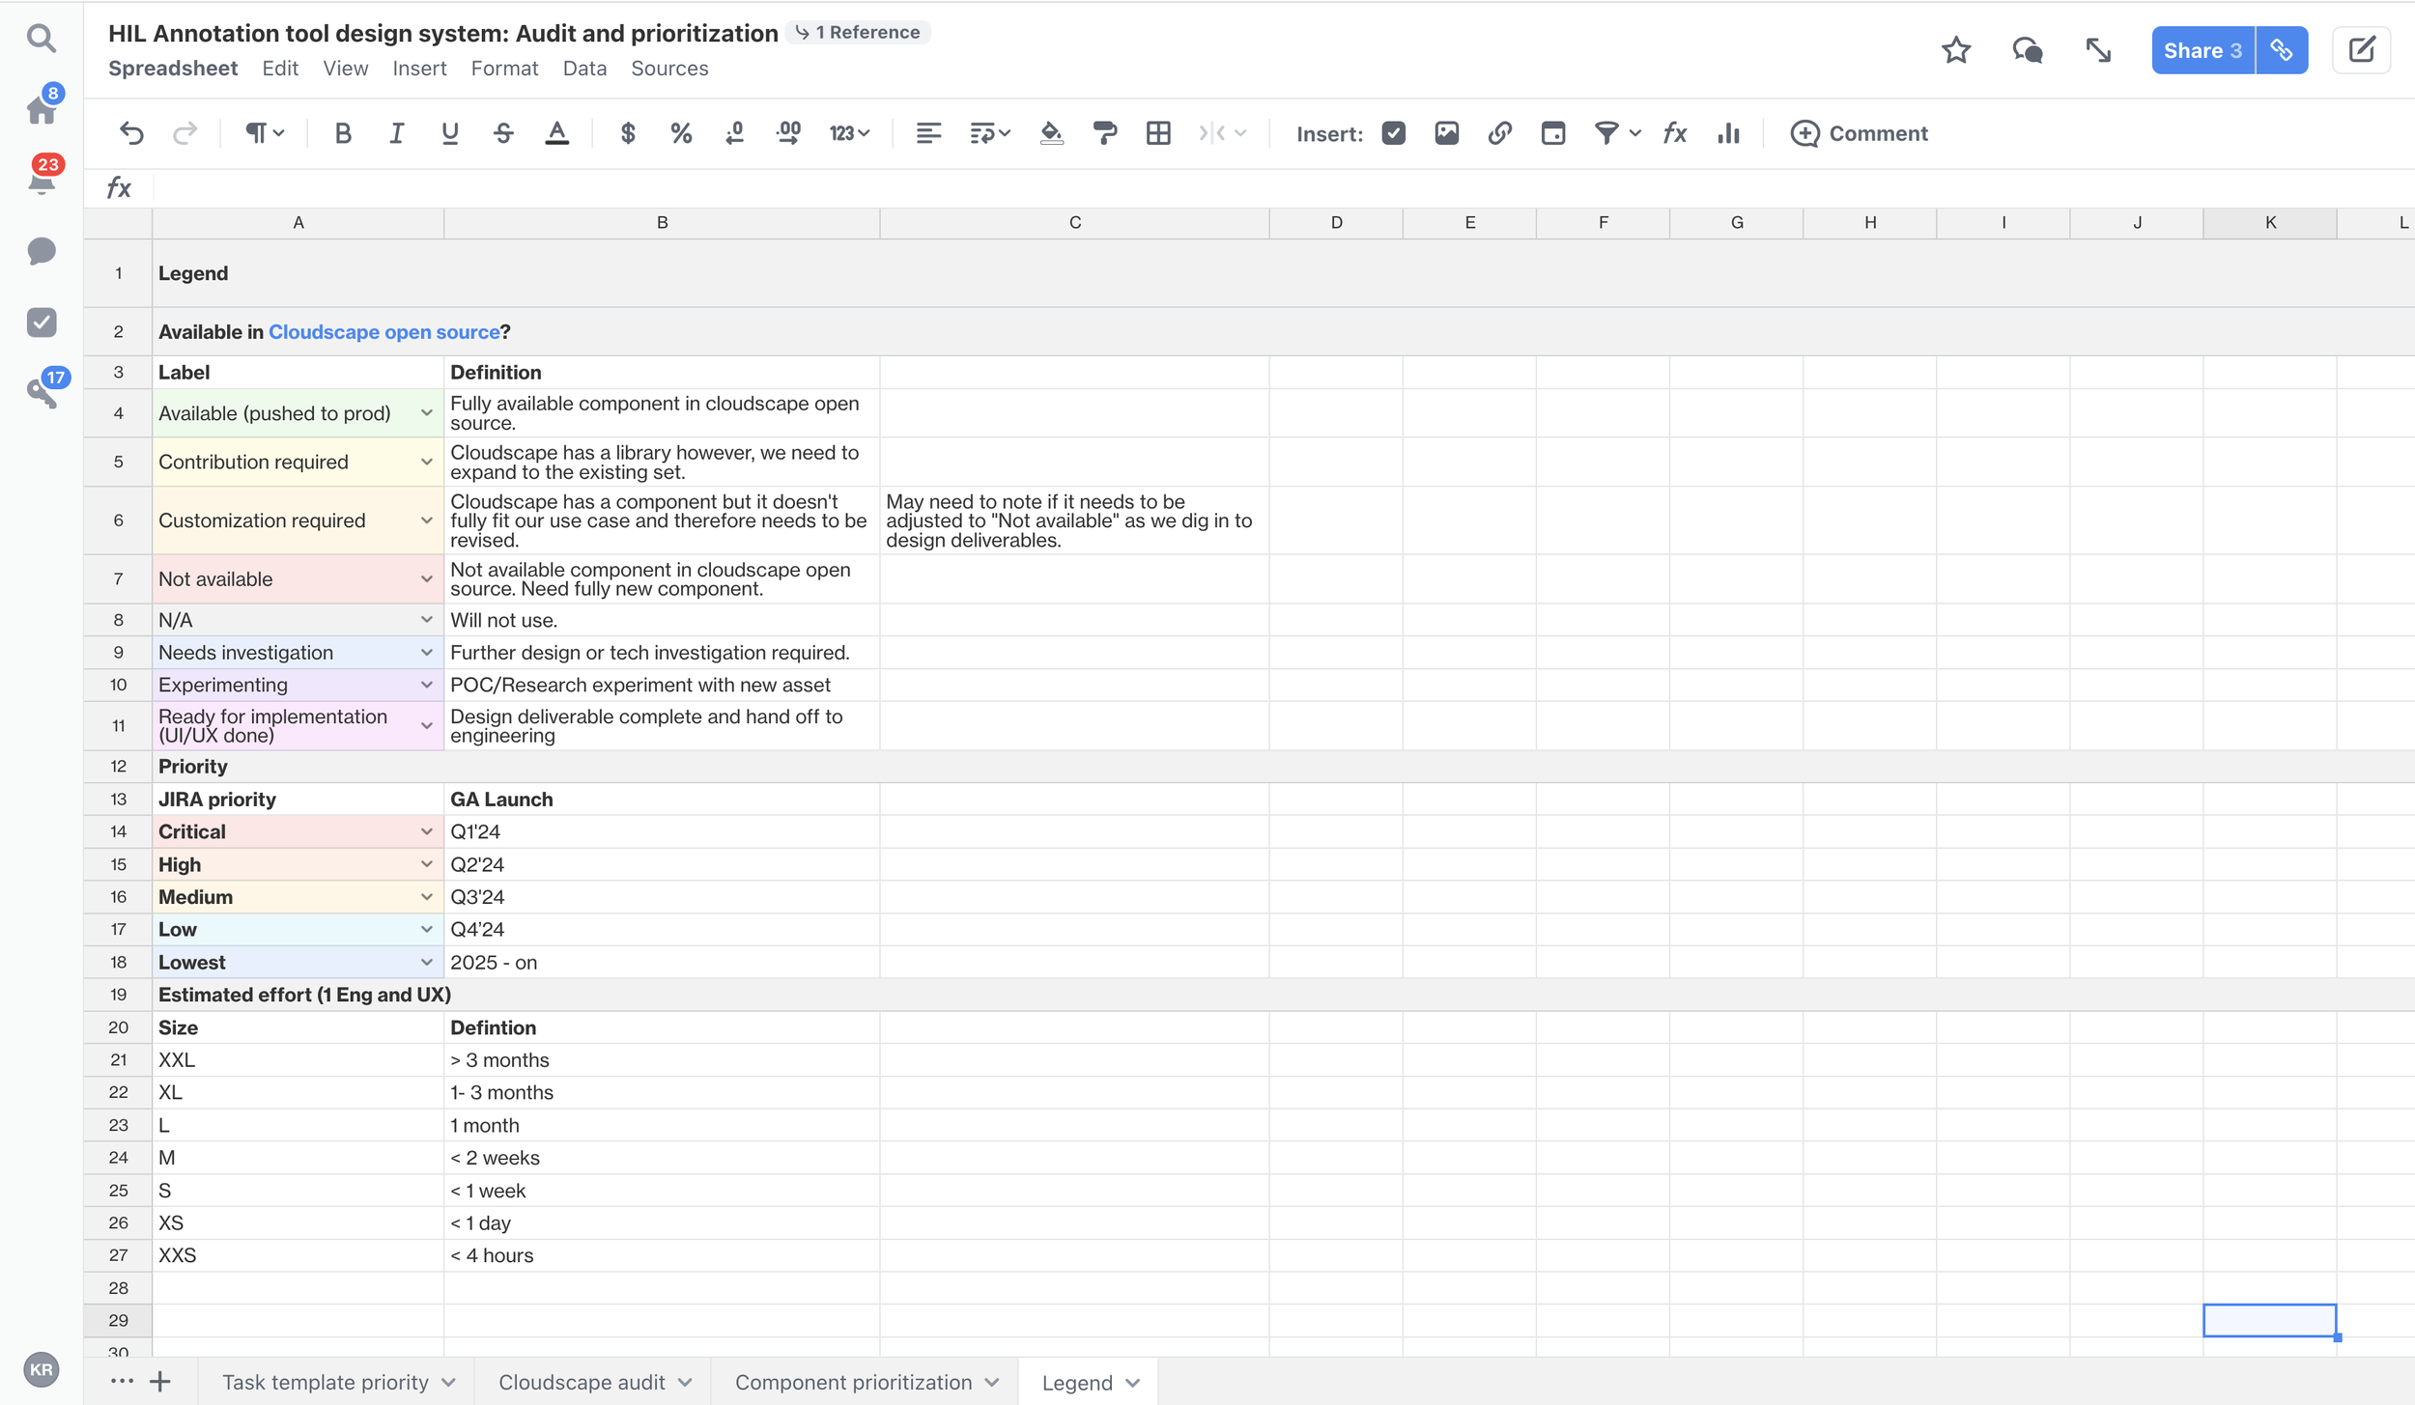The height and width of the screenshot is (1405, 2415).
Task: Open the filter options dropdown arrow
Action: tap(1634, 133)
